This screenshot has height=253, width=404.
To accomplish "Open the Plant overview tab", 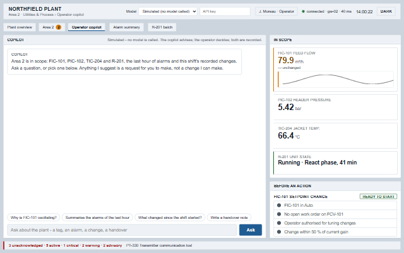I will (x=20, y=27).
